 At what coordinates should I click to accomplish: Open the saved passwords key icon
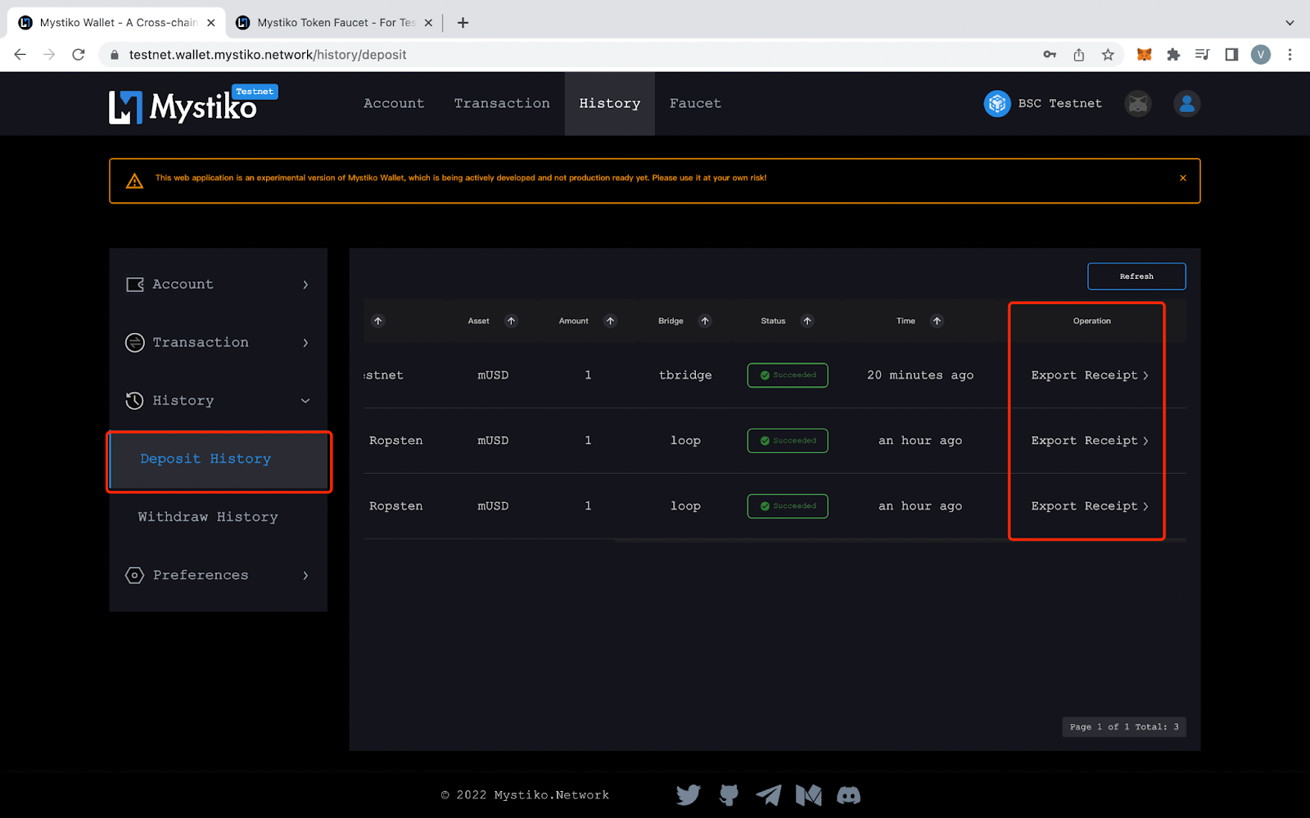1050,55
